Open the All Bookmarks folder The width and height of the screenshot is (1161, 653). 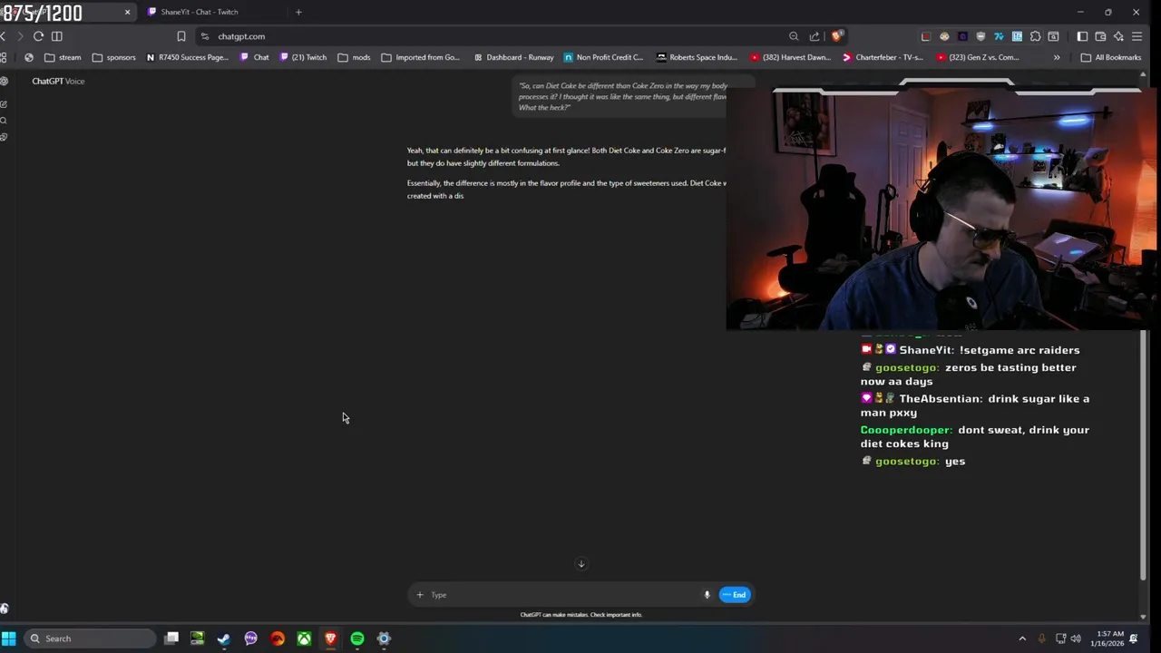(1110, 57)
